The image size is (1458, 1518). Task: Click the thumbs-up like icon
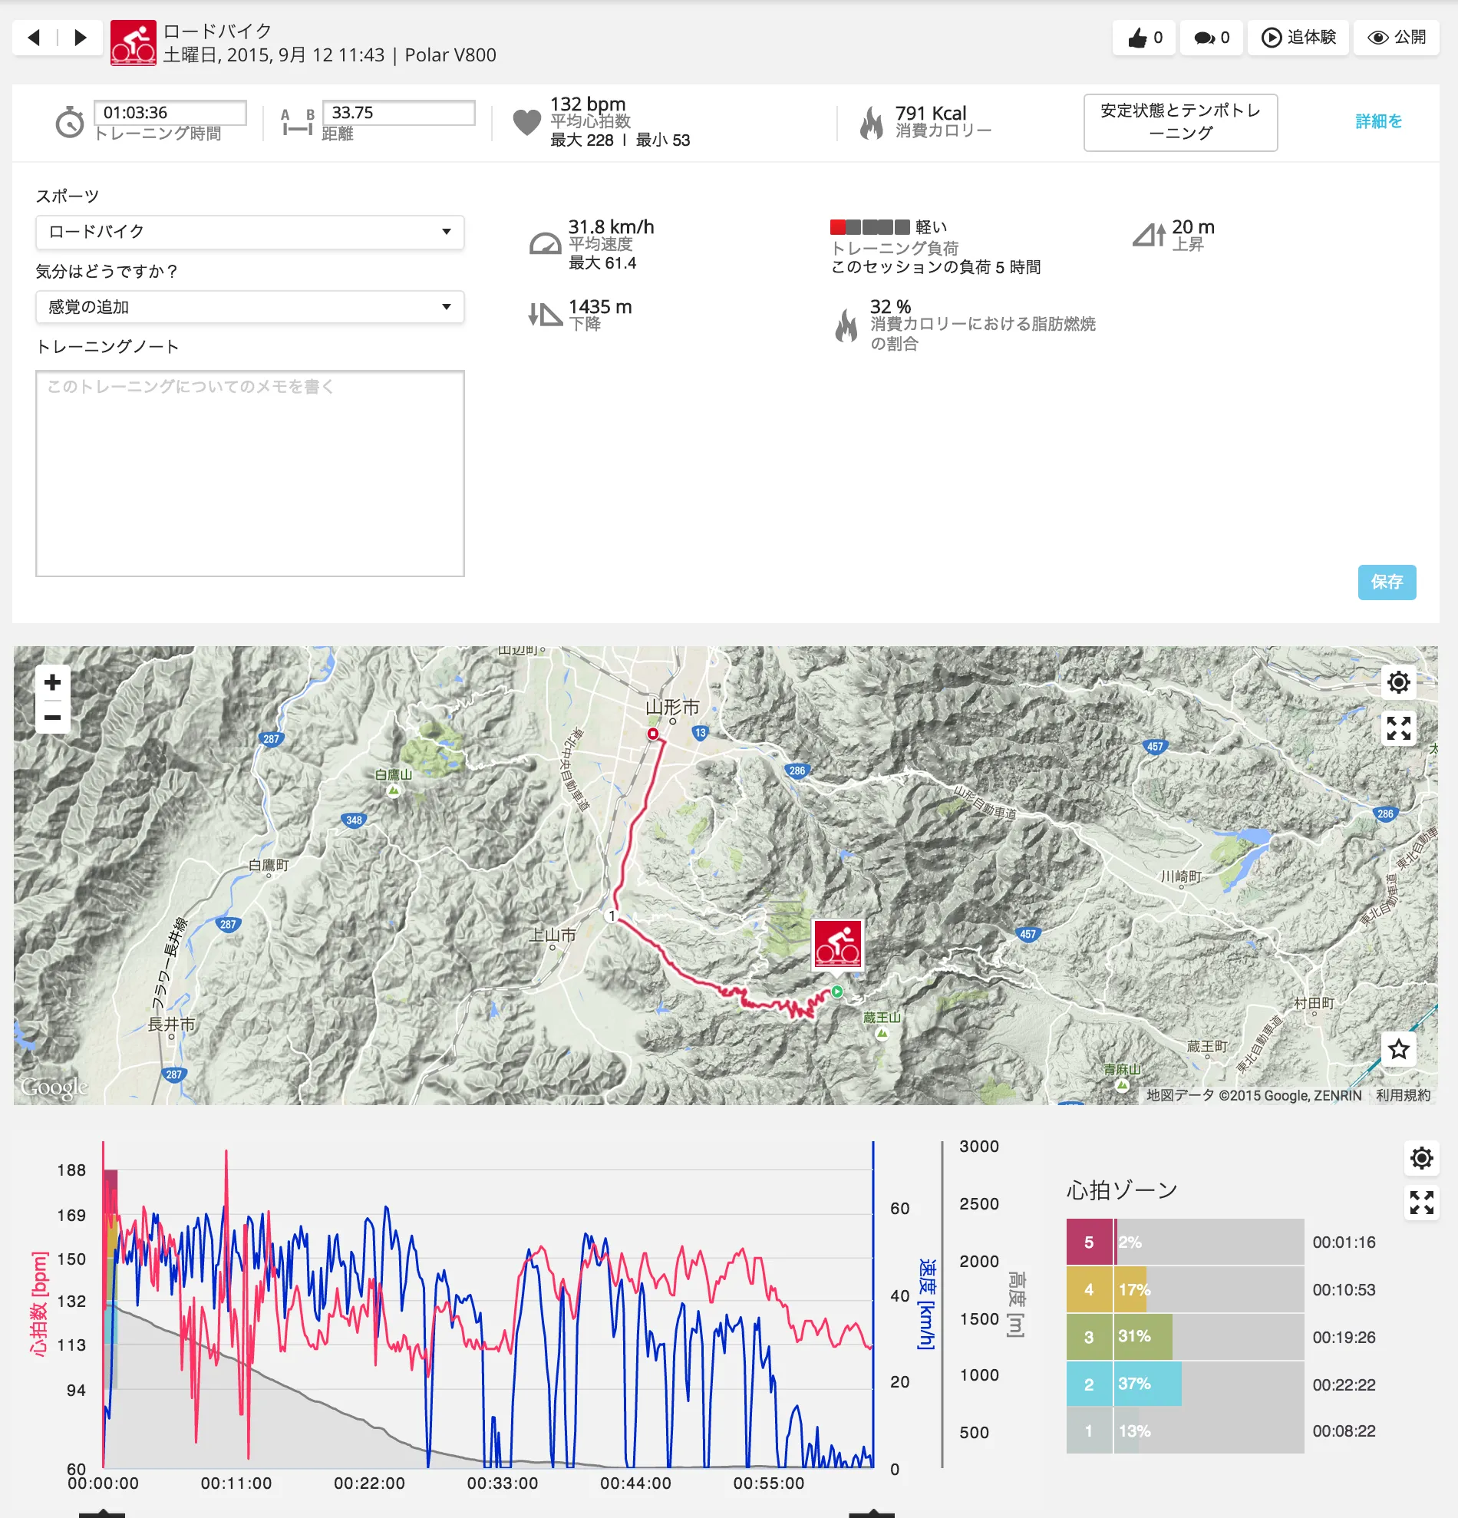coord(1138,36)
